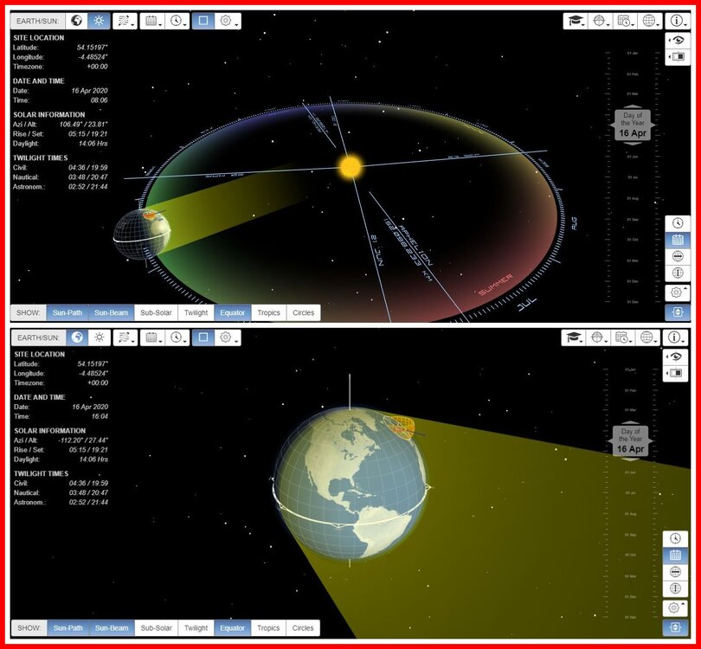Open the globe crosshair location menu in the 08:06 view
Viewport: 701px width, 649px height.
[601, 21]
